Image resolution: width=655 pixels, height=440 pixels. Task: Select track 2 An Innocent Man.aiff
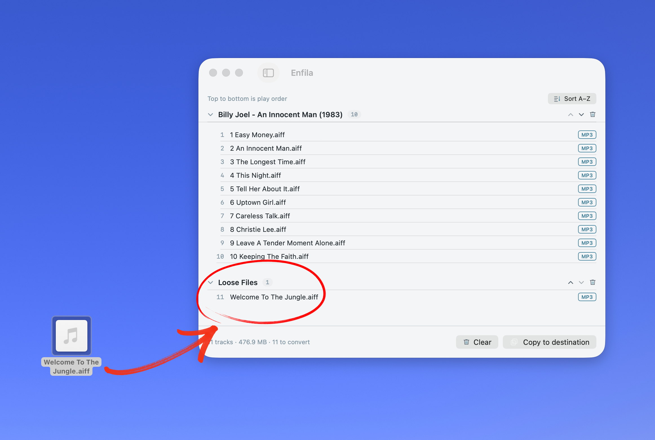406,148
